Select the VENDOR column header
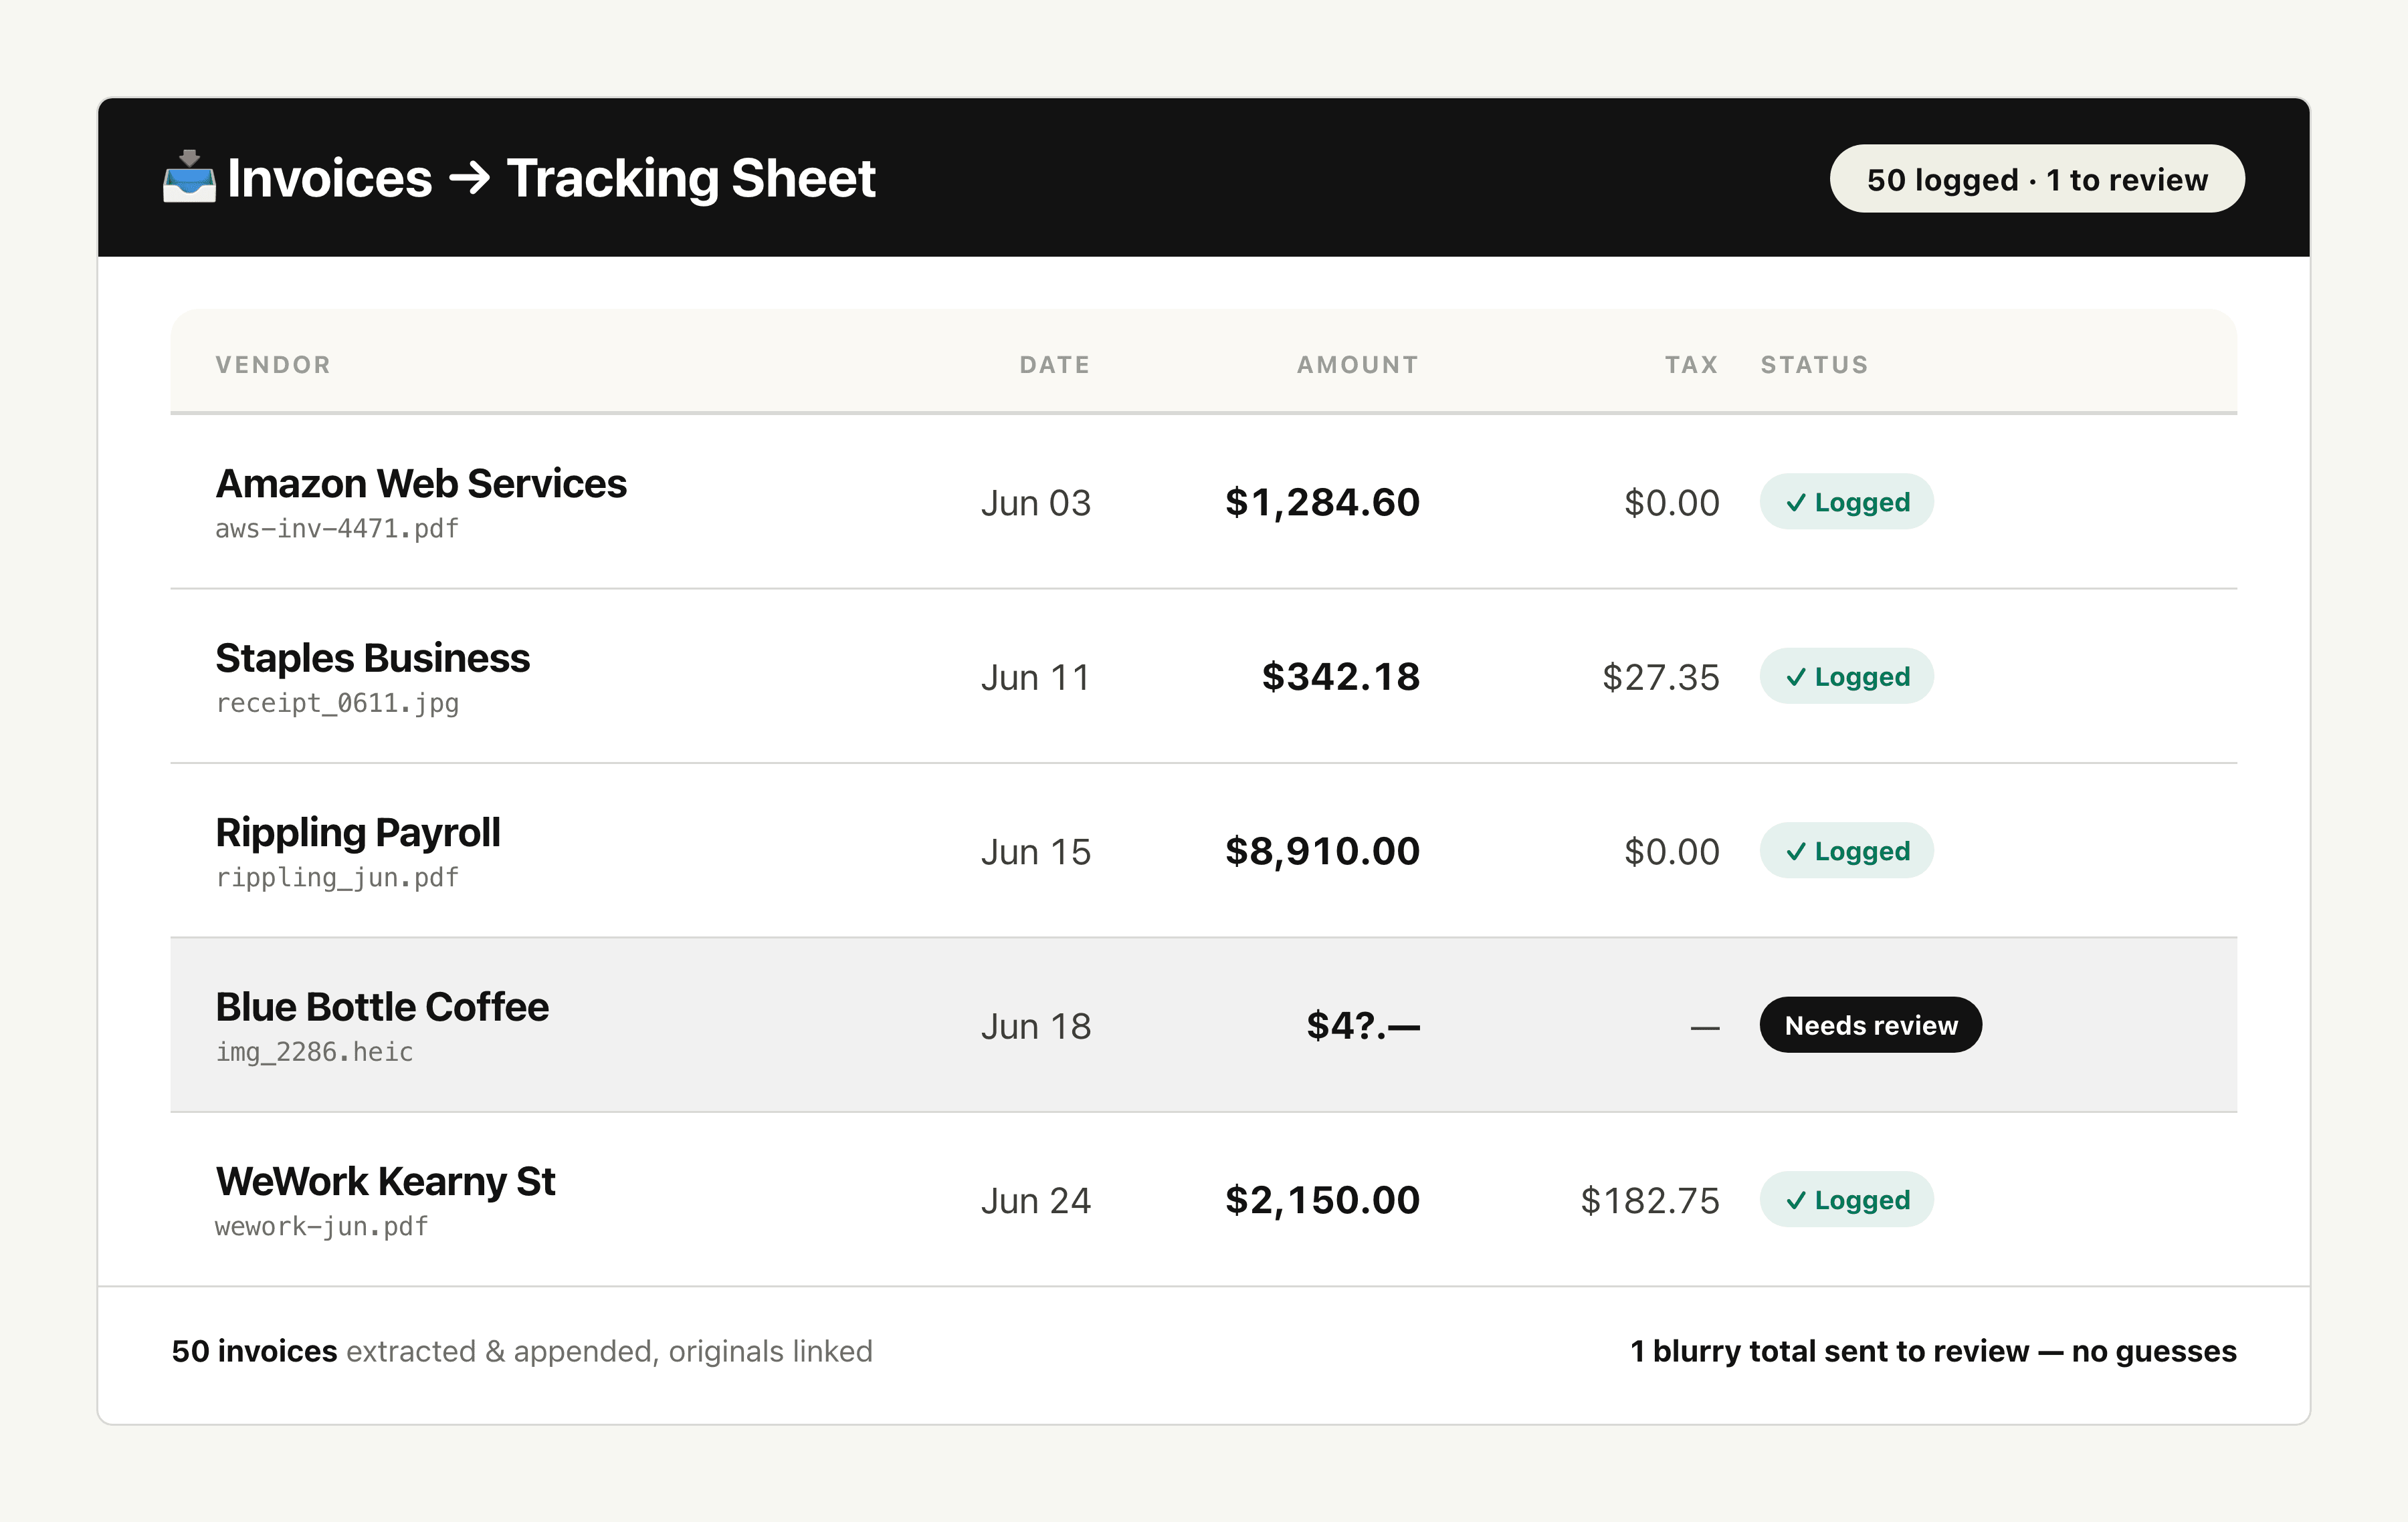2408x1522 pixels. (273, 365)
